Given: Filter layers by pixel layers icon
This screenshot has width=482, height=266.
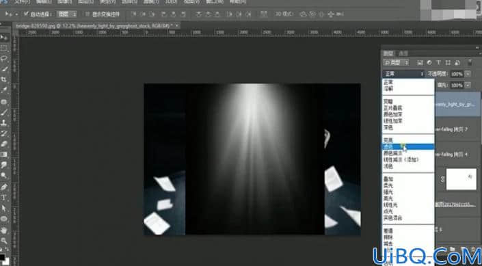Looking at the screenshot, I should 420,62.
